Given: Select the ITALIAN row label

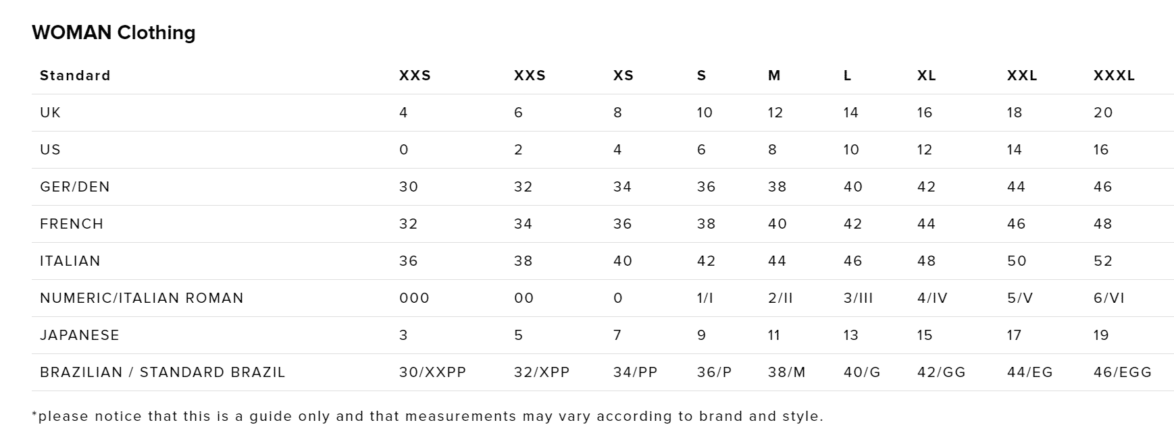Looking at the screenshot, I should point(70,261).
